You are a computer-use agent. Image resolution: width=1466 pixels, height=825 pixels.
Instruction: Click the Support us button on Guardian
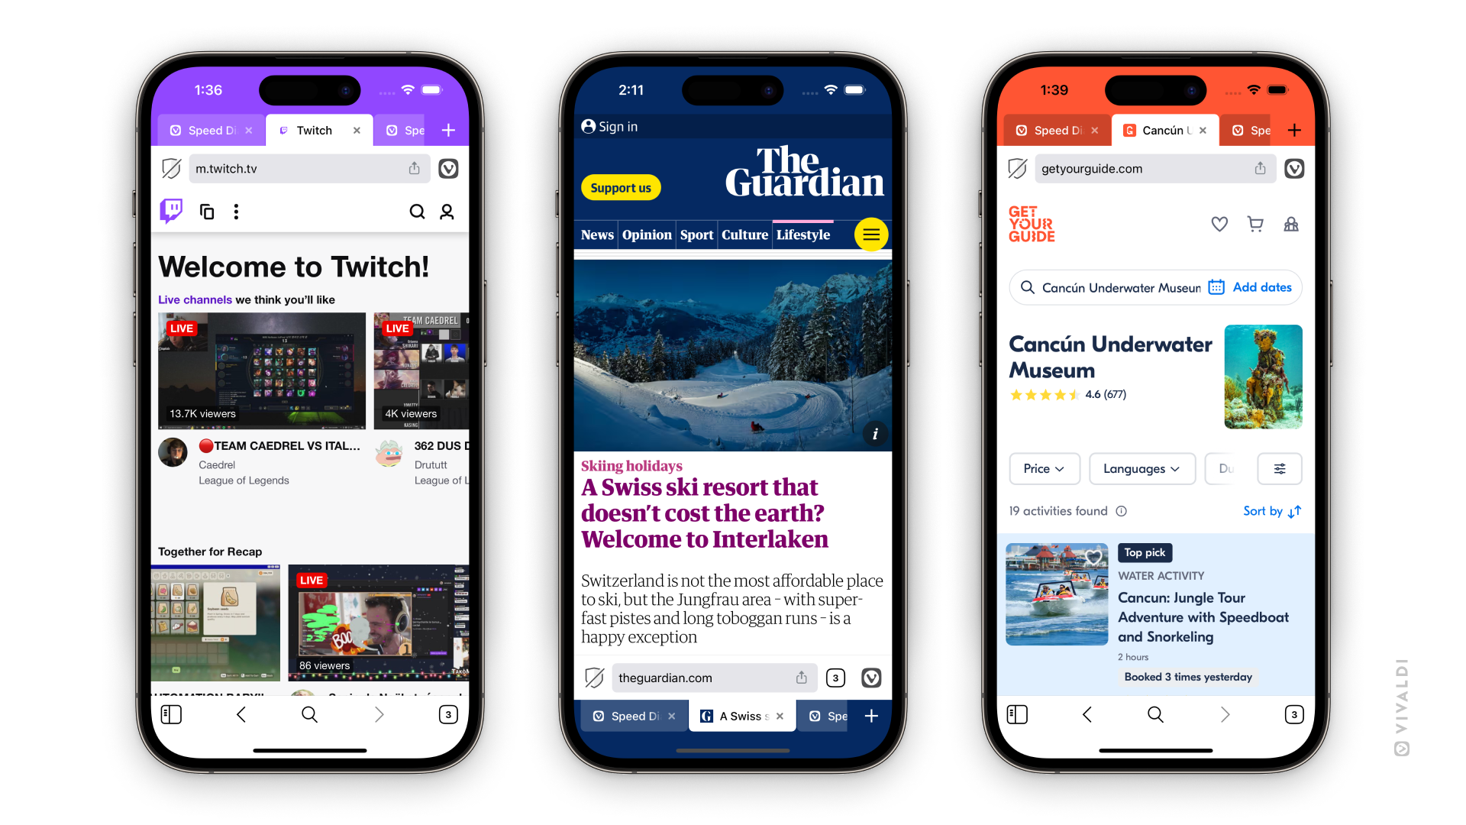tap(623, 186)
